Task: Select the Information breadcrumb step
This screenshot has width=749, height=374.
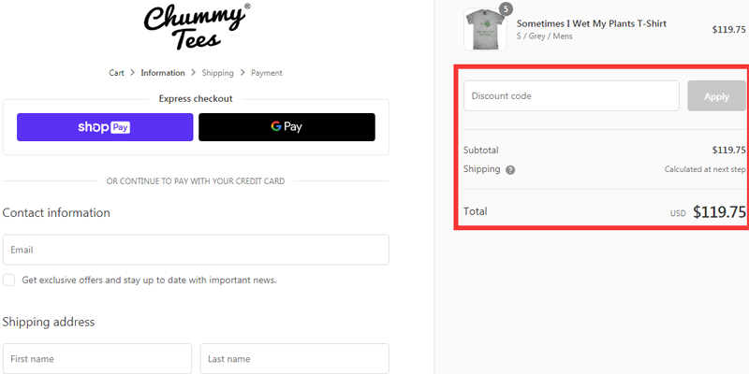Action: coord(162,73)
